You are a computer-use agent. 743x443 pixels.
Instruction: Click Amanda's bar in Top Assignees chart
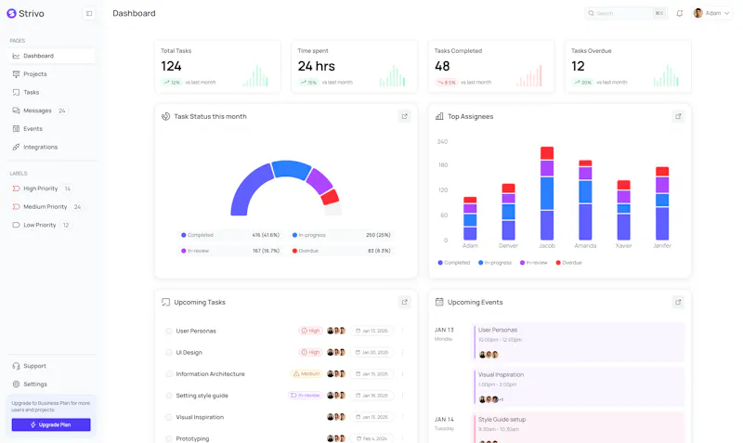pos(585,200)
